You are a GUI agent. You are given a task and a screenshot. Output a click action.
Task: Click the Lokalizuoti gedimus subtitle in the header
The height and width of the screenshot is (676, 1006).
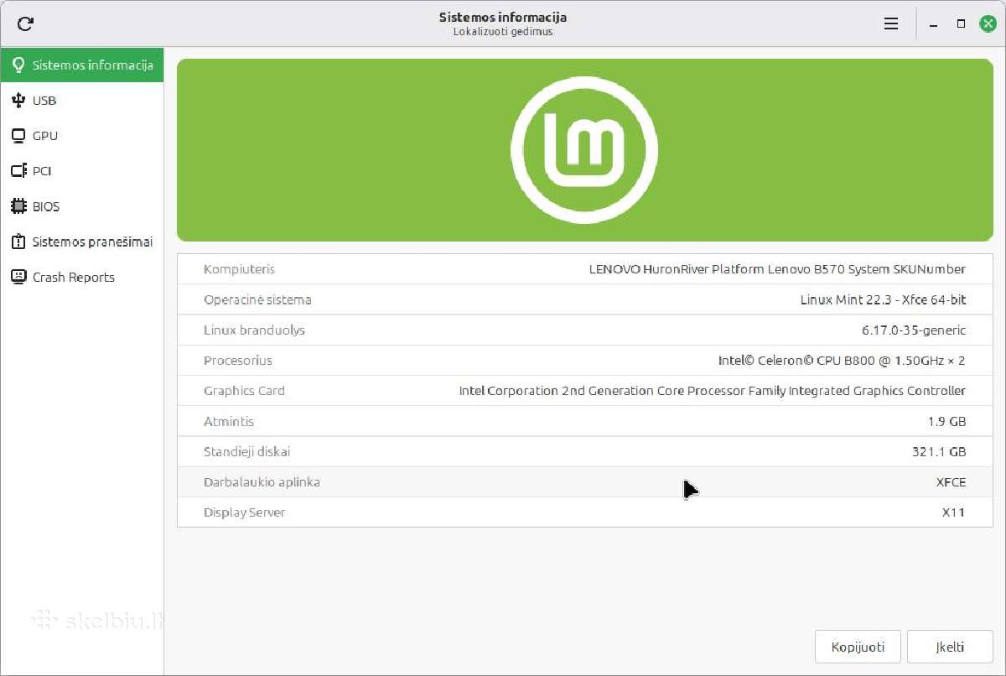tap(503, 32)
